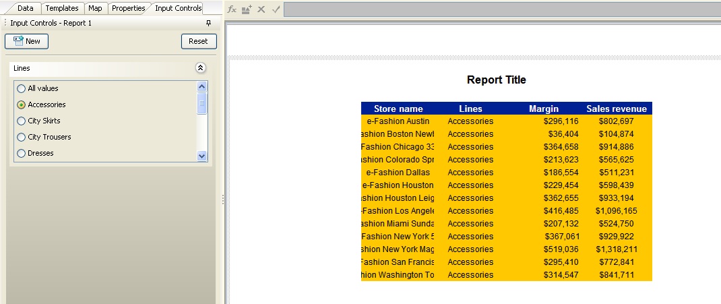Select the Store name column header
721x304 pixels.
pyautogui.click(x=398, y=109)
